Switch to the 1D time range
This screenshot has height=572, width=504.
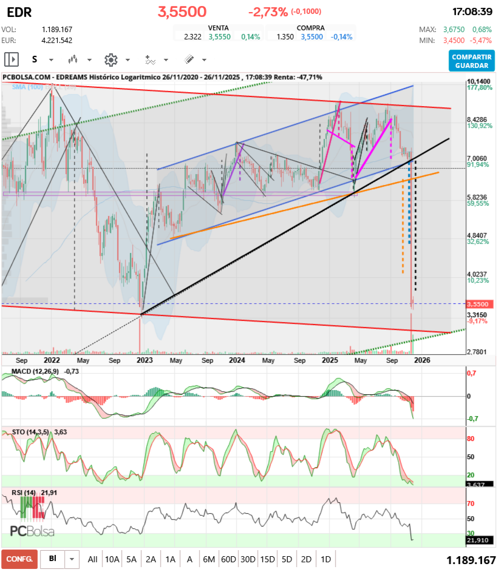tap(325, 559)
